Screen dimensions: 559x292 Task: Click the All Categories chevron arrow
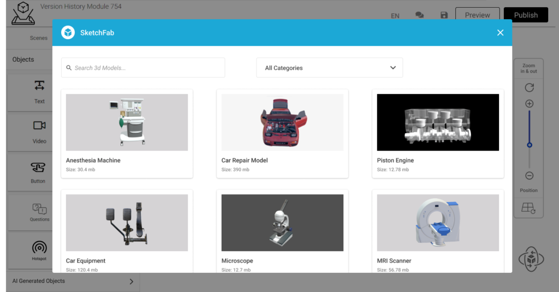click(x=393, y=68)
